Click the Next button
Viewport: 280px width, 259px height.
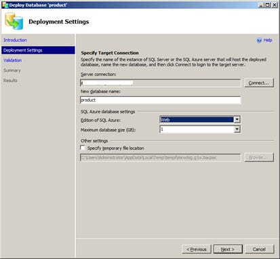pyautogui.click(x=228, y=250)
